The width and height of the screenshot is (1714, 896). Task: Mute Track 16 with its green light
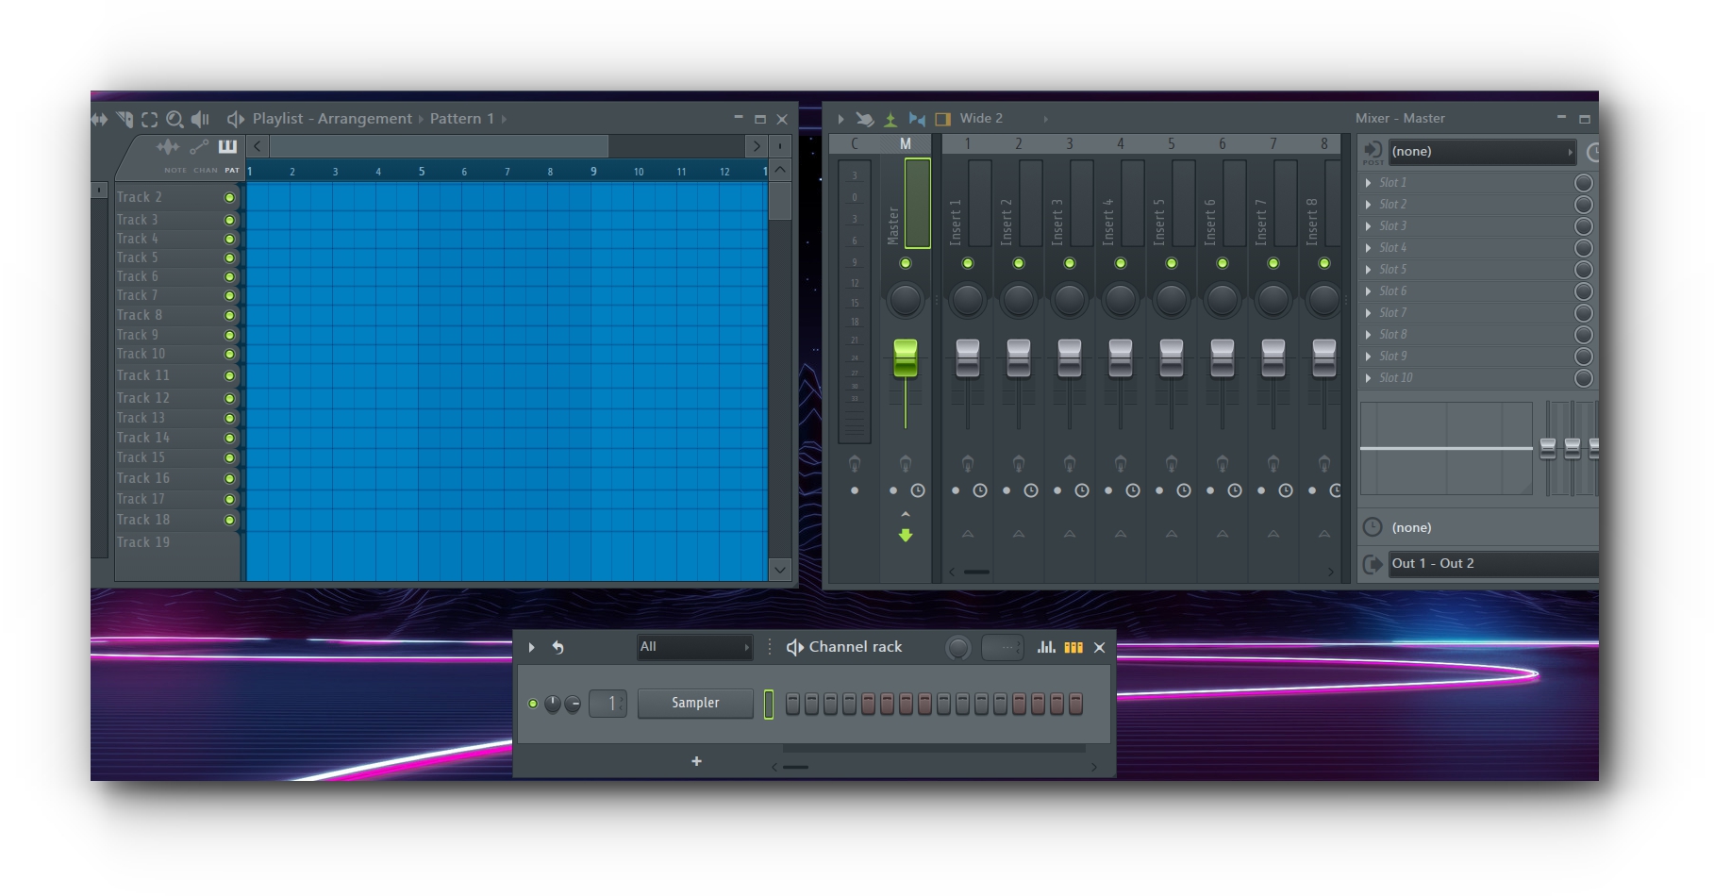[229, 478]
